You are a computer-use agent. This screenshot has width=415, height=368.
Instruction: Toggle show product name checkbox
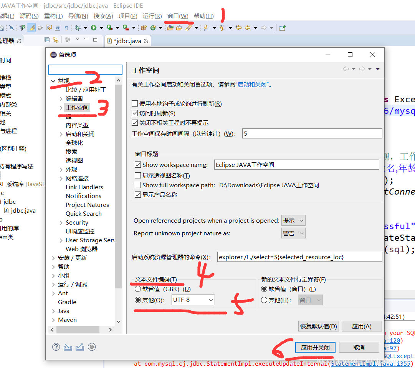pos(137,195)
